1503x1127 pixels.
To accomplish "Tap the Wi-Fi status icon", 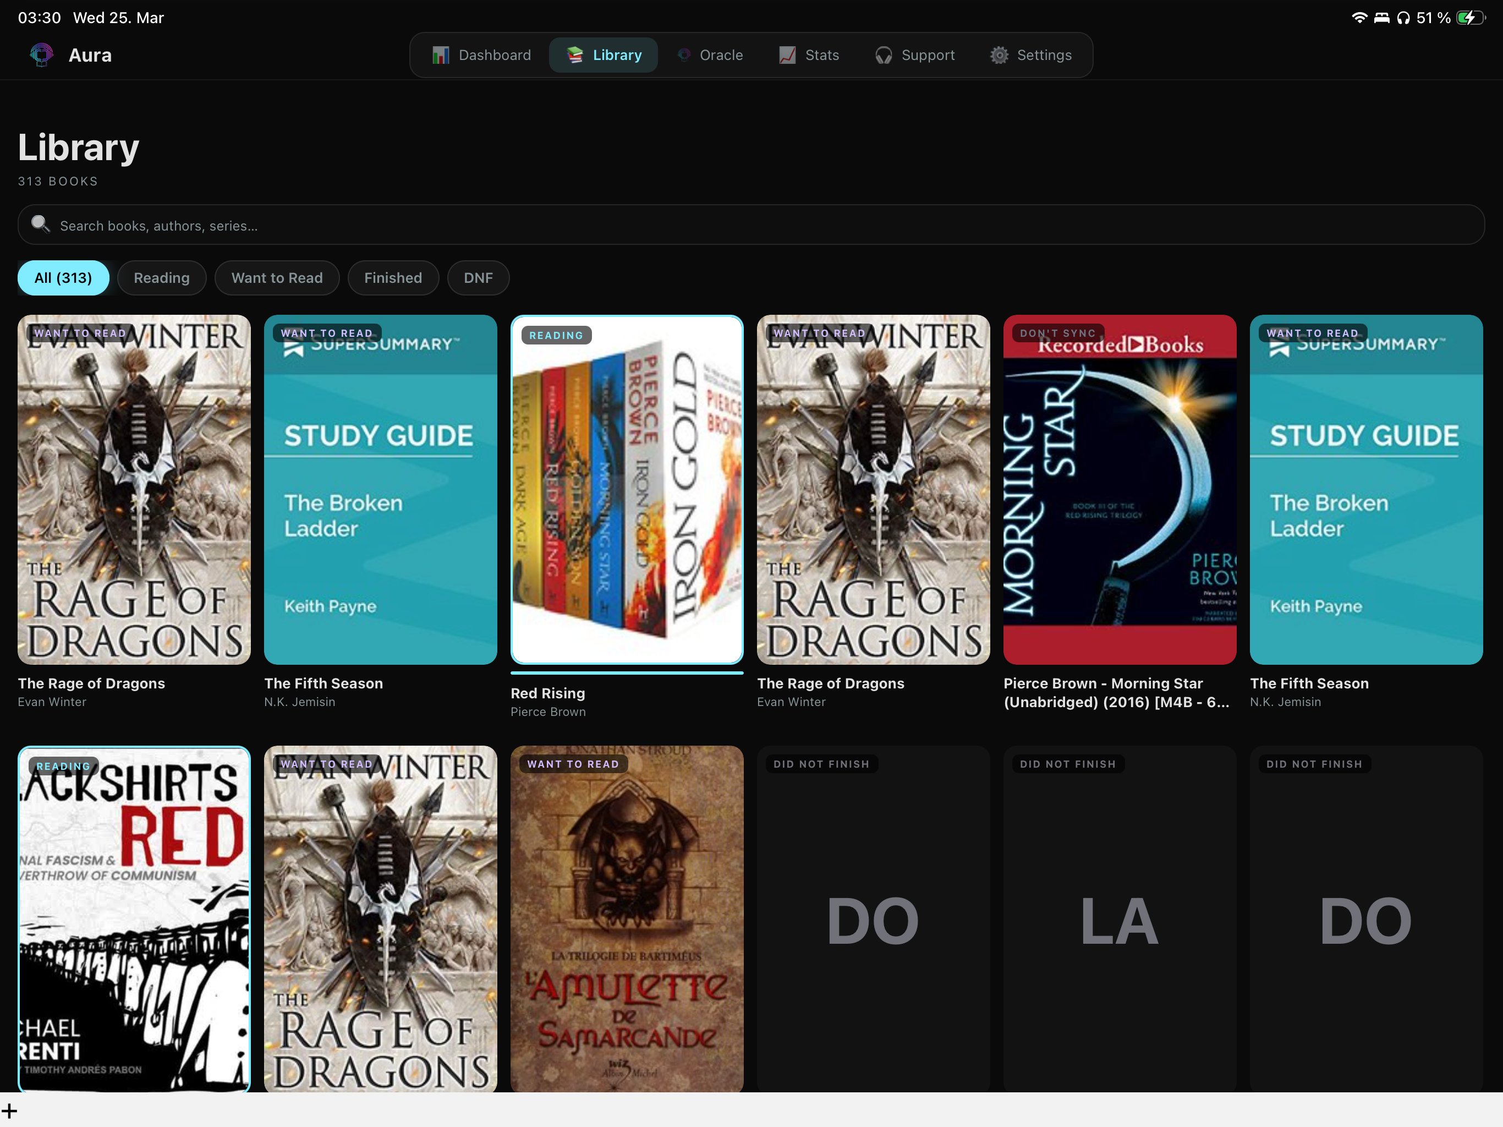I will (1359, 18).
